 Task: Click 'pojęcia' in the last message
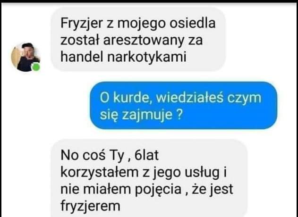pos(158,190)
